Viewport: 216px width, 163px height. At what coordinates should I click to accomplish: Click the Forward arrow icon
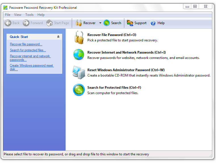coord(26,23)
